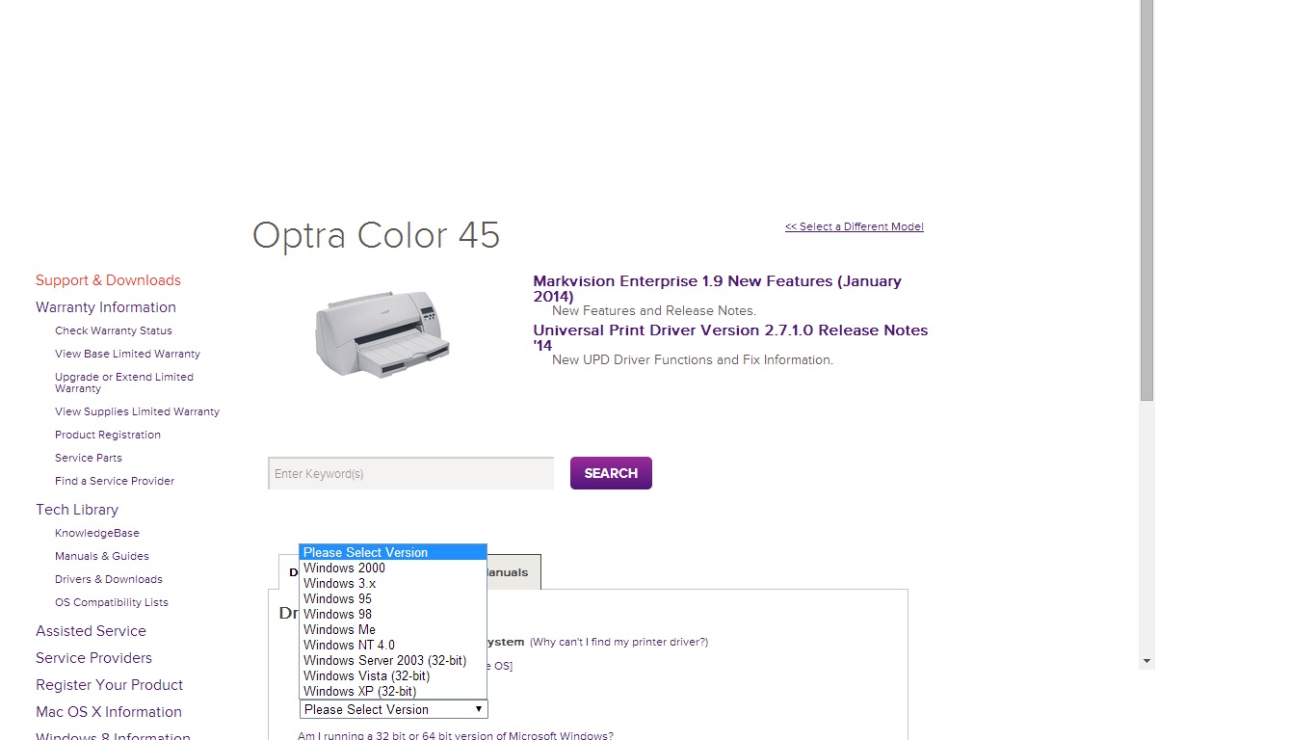The height and width of the screenshot is (740, 1316).
Task: Open Mac OS X Information link
Action: pyautogui.click(x=109, y=712)
